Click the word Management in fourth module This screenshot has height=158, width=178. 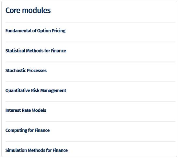coord(53,91)
